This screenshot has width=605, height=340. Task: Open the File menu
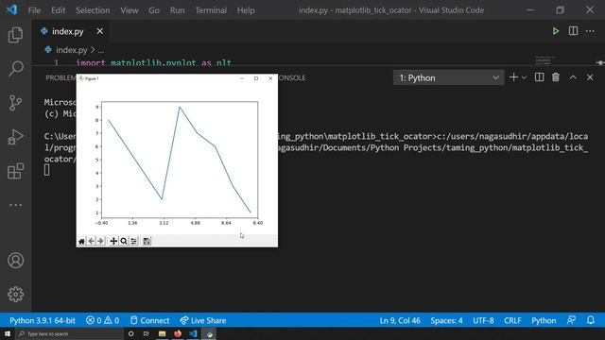tap(34, 10)
